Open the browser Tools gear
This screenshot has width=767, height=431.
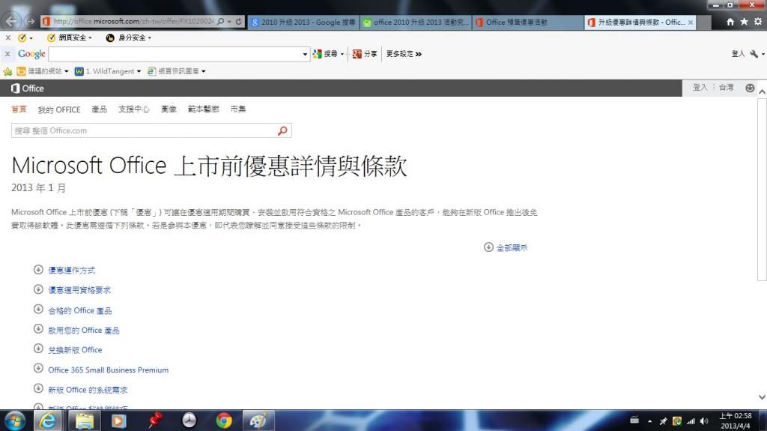point(758,22)
